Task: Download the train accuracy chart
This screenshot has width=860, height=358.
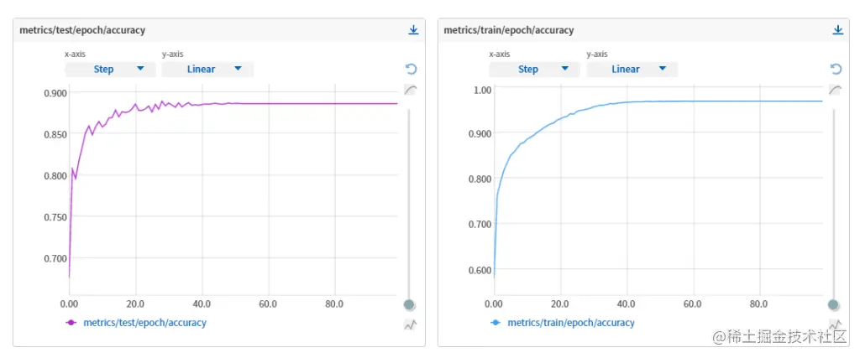Action: [x=838, y=30]
